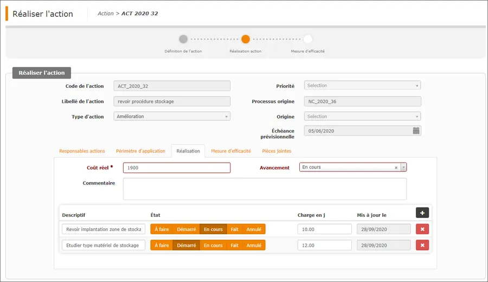The image size is (488, 282).
Task: Delete the Revoir implantation zone row
Action: 422,229
